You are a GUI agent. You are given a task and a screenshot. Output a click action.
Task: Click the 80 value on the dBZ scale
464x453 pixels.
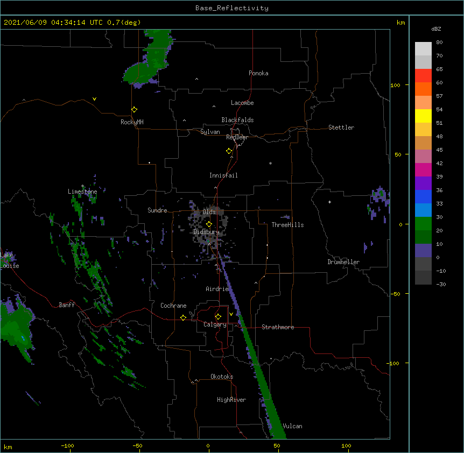pyautogui.click(x=439, y=43)
